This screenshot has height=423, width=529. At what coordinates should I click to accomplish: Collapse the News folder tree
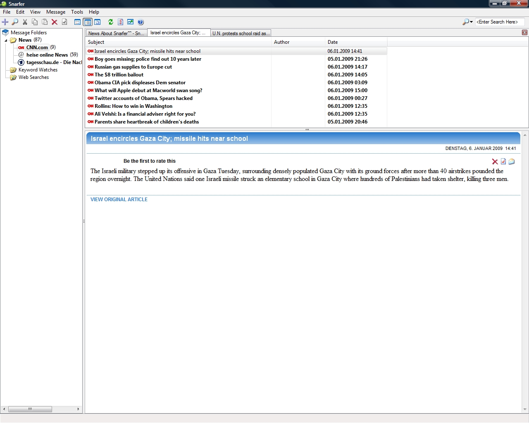pos(6,40)
